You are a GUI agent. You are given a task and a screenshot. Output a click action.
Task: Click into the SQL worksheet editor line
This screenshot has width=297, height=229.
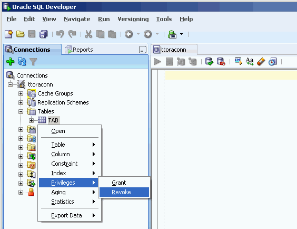[231, 75]
